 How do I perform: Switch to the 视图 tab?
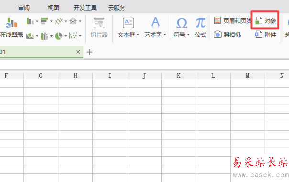(54, 8)
